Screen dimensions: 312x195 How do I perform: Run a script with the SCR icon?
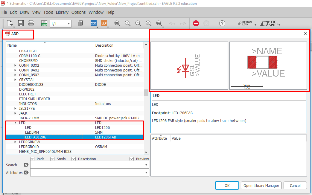pyautogui.click(x=94, y=24)
